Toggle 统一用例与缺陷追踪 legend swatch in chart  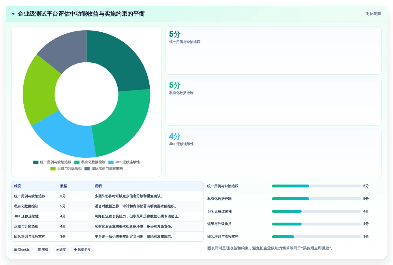[x=36, y=162]
